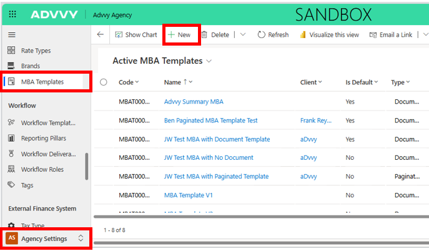Click the Workflow Deliverables medal icon
This screenshot has height=251, width=429.
tap(11, 154)
